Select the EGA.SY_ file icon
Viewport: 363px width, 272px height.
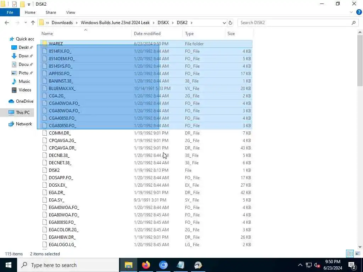[45, 200]
